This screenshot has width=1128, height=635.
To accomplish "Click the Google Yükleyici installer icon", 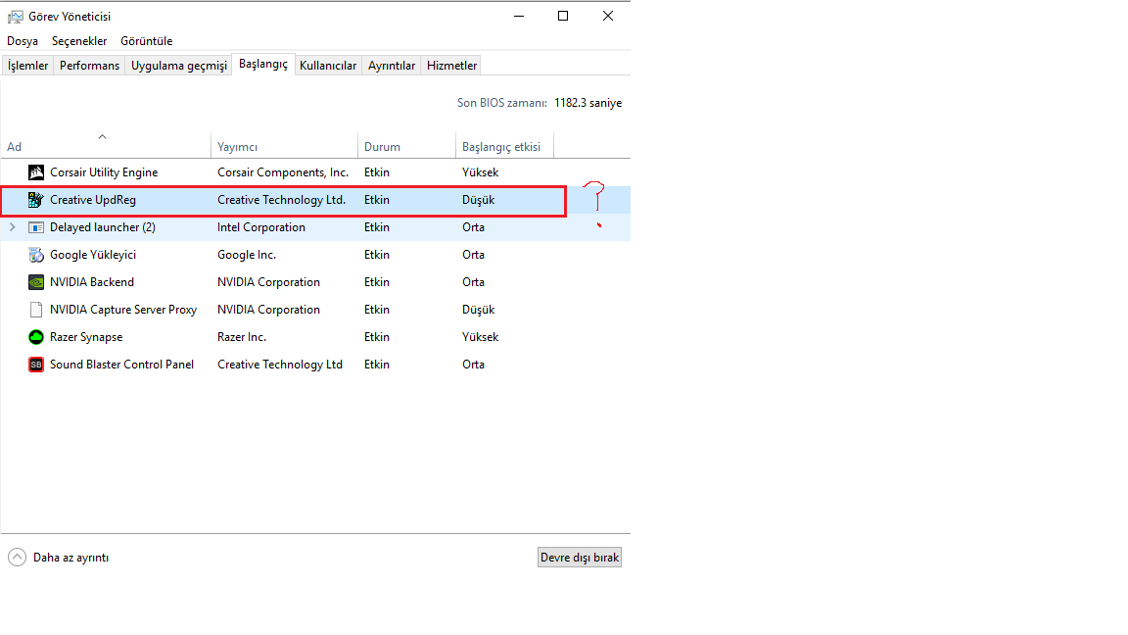I will tap(36, 255).
